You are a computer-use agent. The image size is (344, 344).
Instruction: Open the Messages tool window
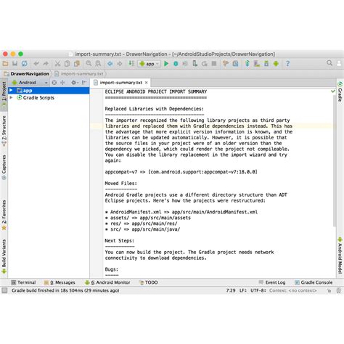point(60,282)
